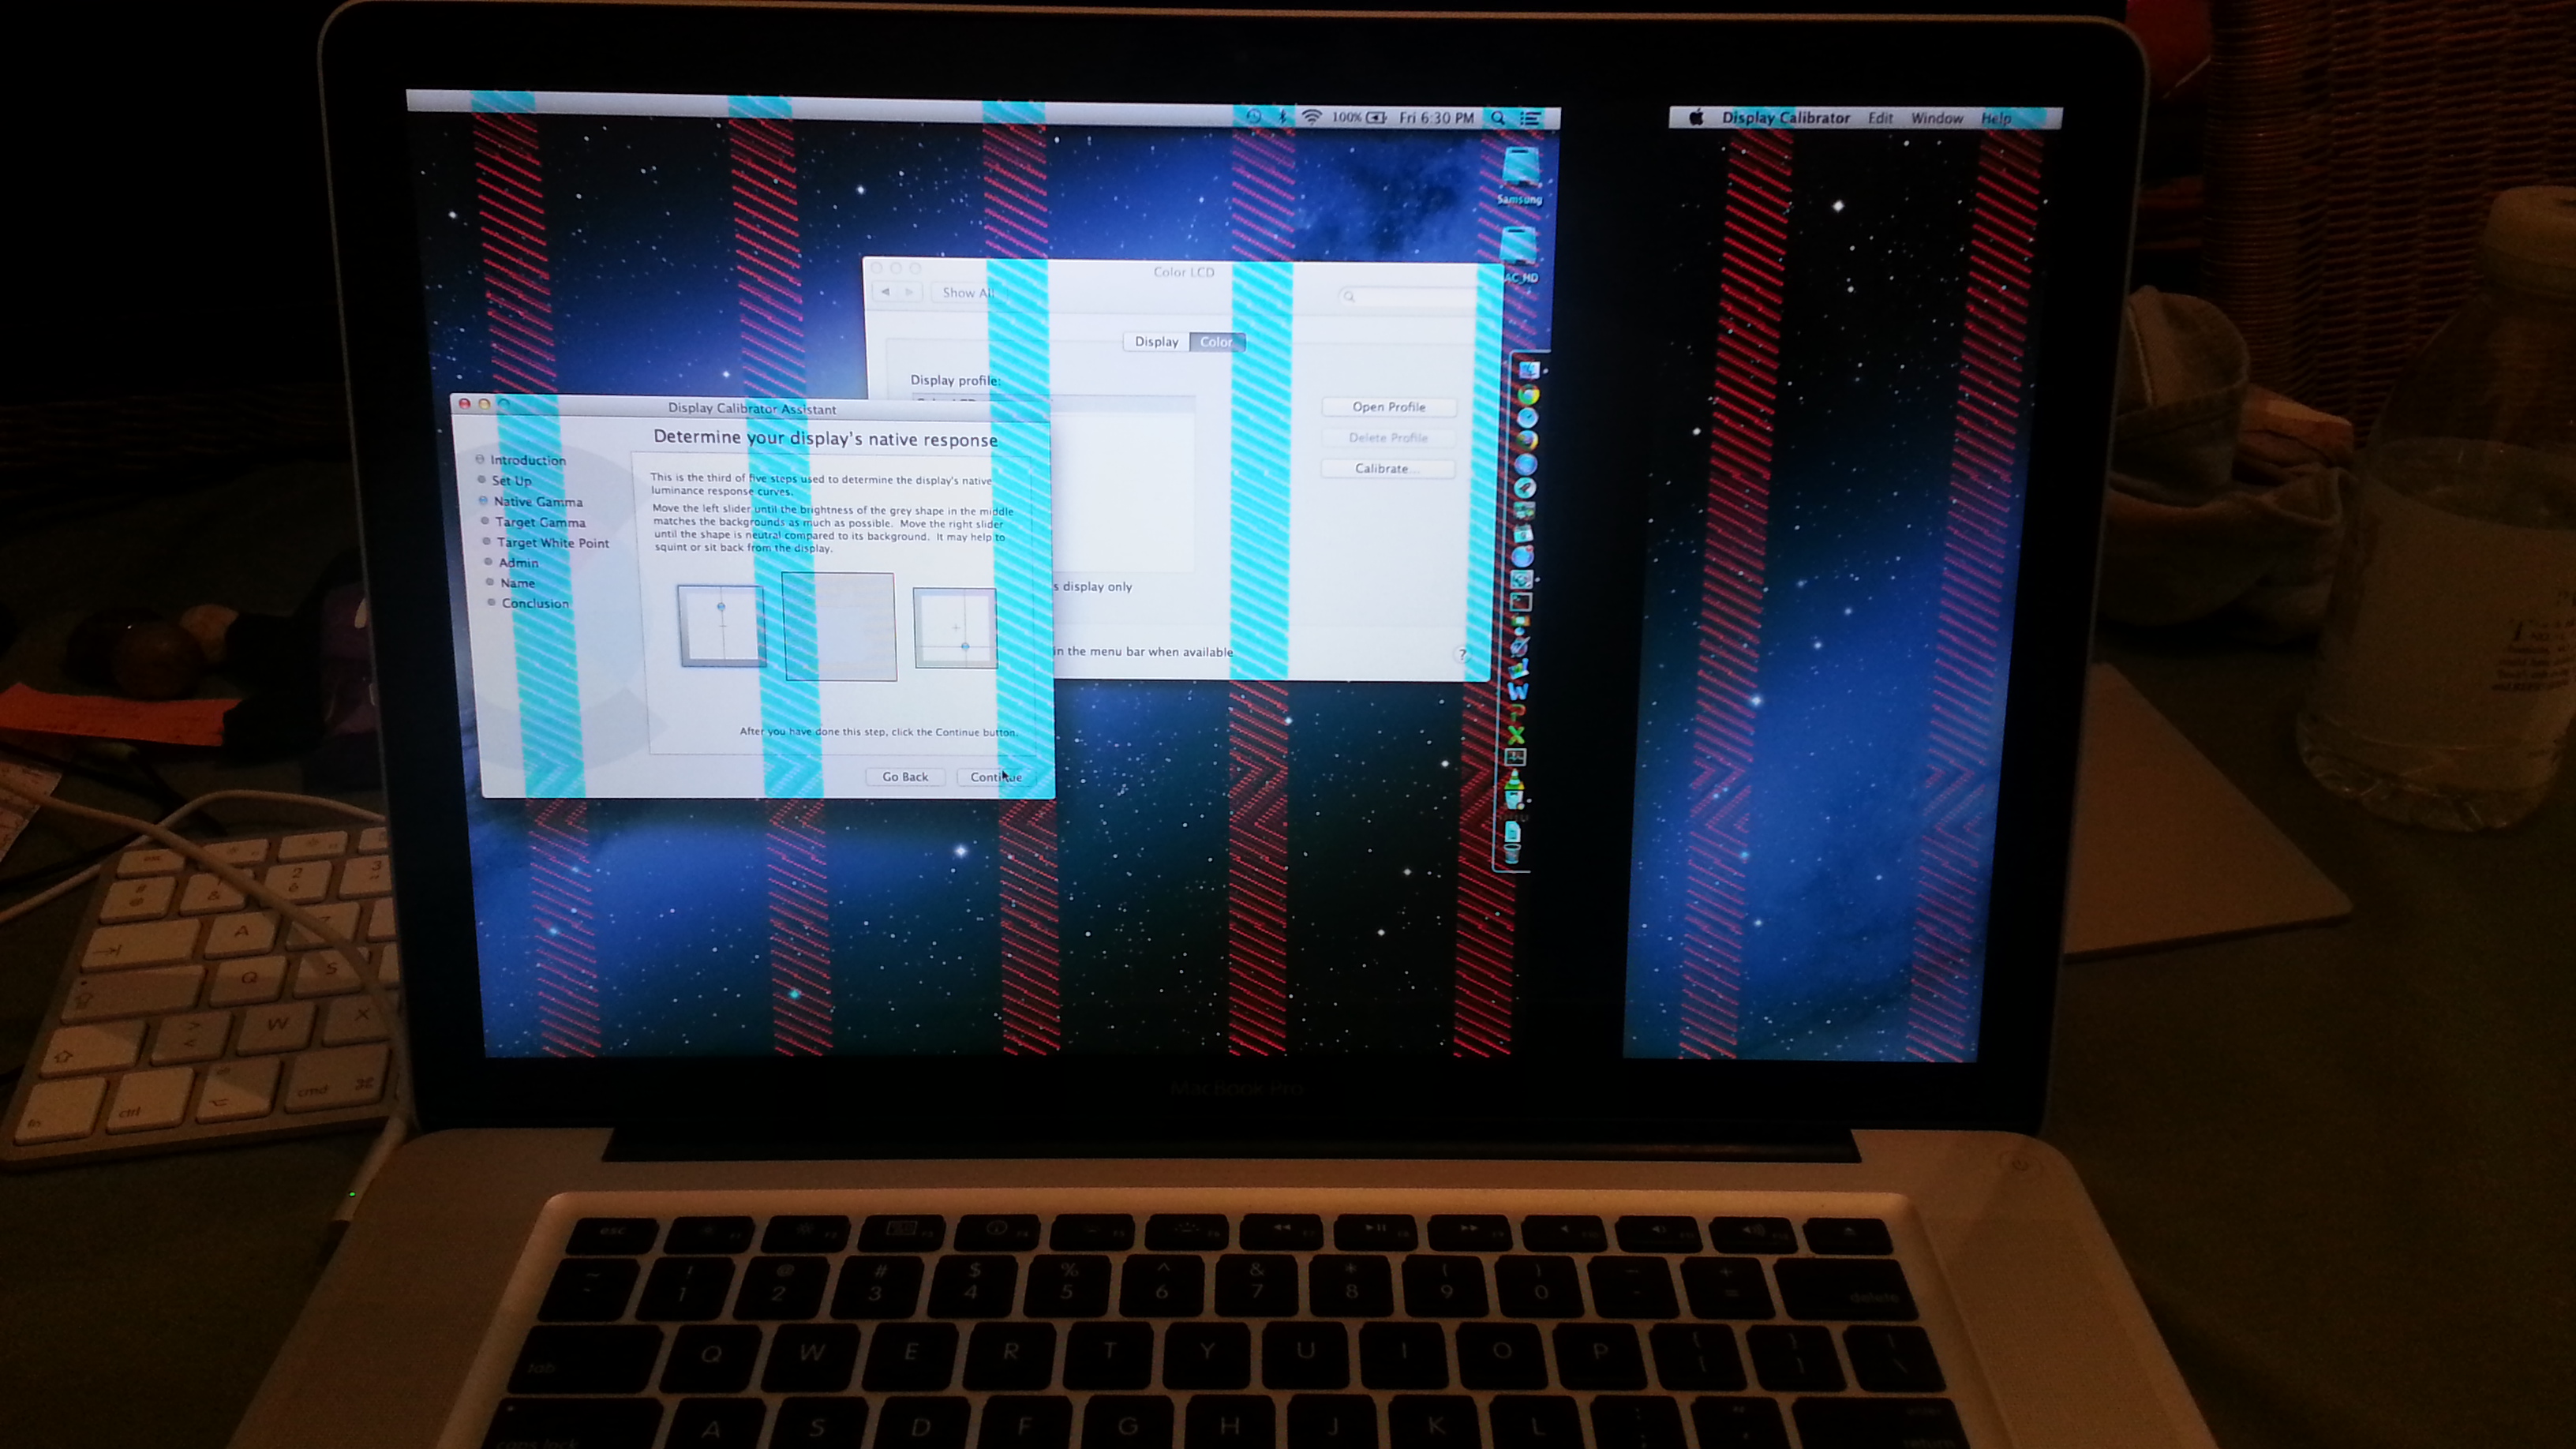Screen dimensions: 2576x1449
Task: Click the left brightness slider box
Action: click(x=721, y=626)
